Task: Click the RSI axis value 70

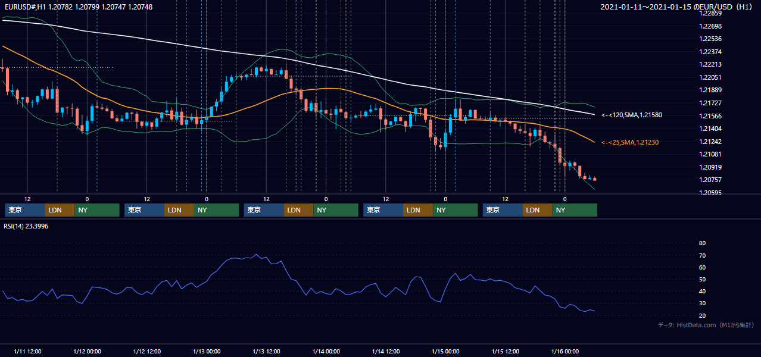Action: 702,255
